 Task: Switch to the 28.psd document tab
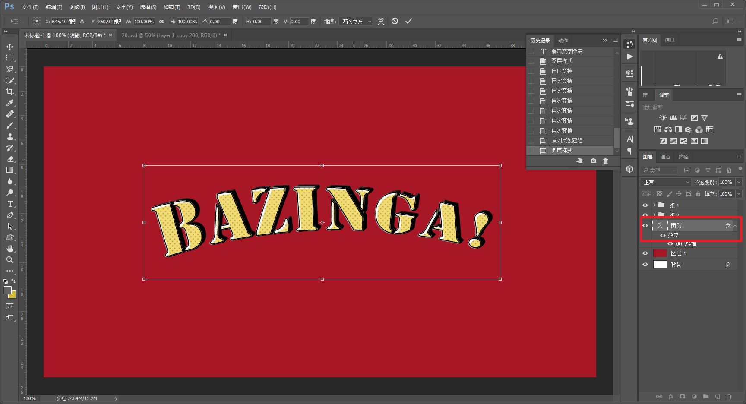(x=171, y=35)
